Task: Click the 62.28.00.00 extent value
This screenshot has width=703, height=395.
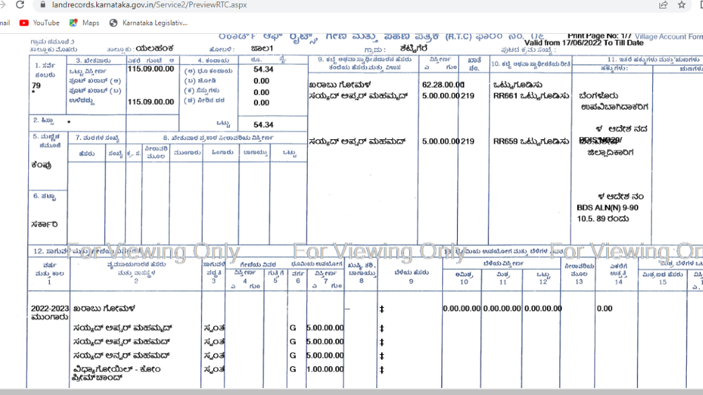Action: [x=443, y=84]
